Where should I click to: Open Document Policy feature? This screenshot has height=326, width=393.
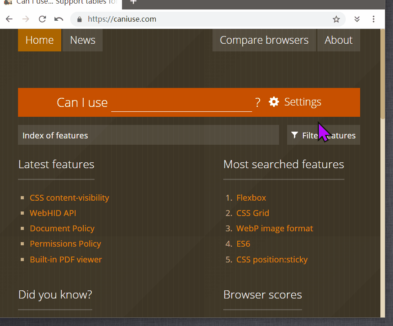pyautogui.click(x=62, y=228)
